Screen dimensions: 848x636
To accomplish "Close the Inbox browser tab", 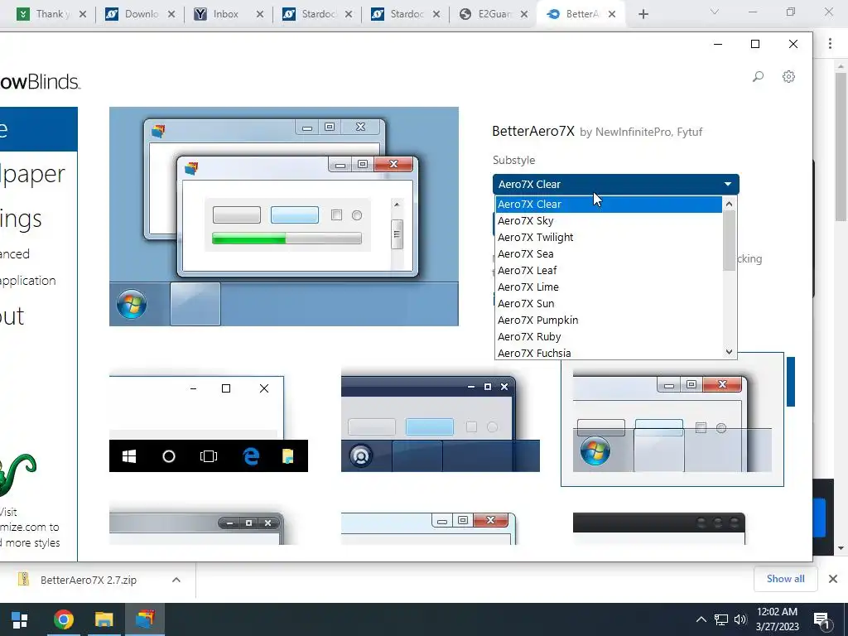I will (x=259, y=15).
